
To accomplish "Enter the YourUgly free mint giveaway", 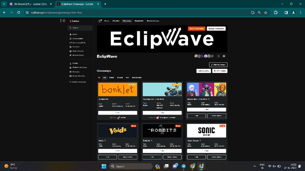I will pyautogui.click(x=162, y=113).
